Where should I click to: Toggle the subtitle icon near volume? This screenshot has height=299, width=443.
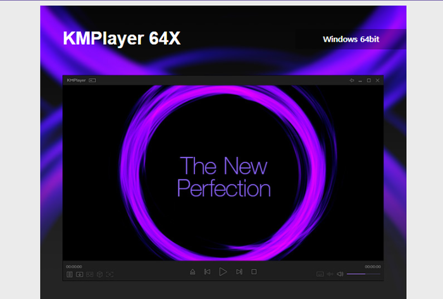[x=320, y=274]
